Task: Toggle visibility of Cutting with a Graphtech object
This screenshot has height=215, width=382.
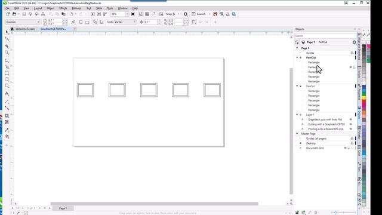Action: tap(351, 124)
